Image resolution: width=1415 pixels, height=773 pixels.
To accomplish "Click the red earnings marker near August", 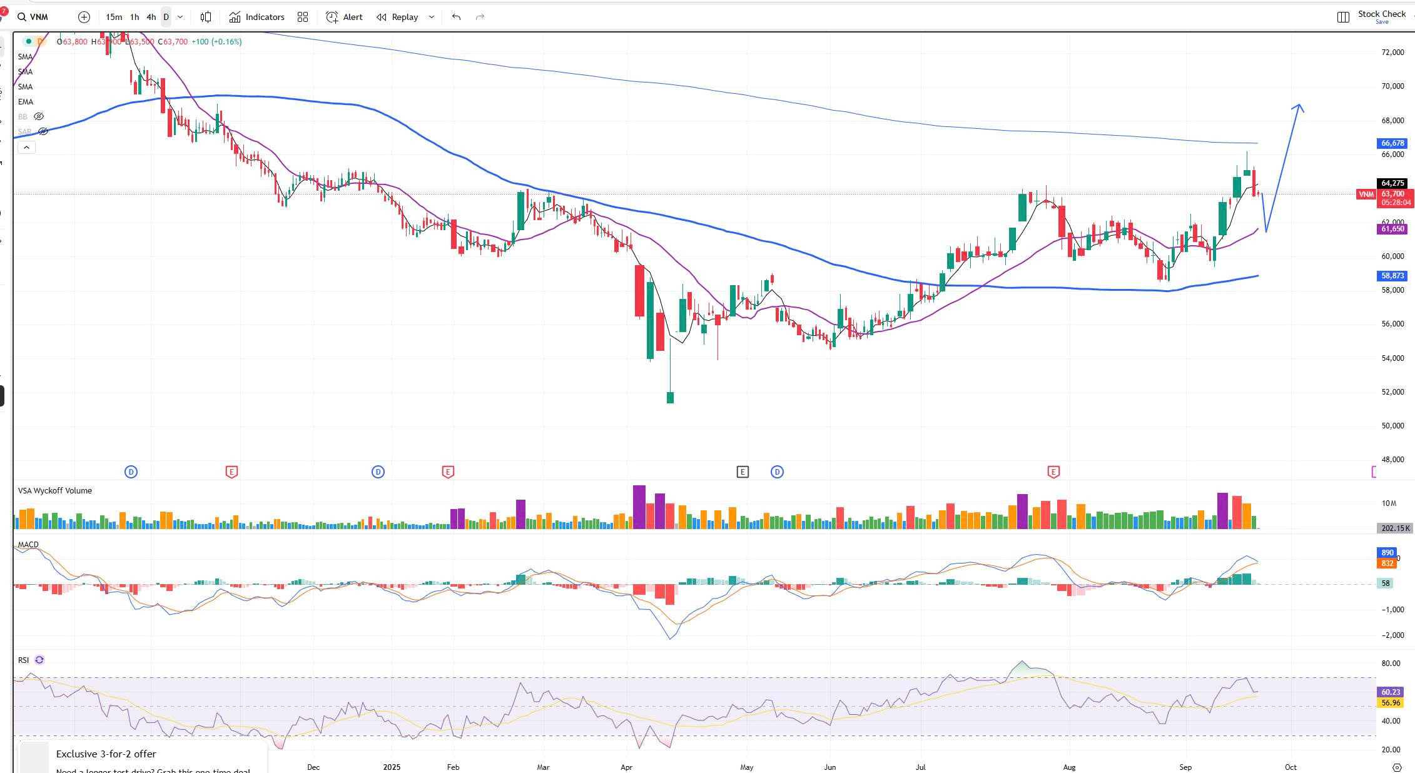I will tap(1053, 472).
